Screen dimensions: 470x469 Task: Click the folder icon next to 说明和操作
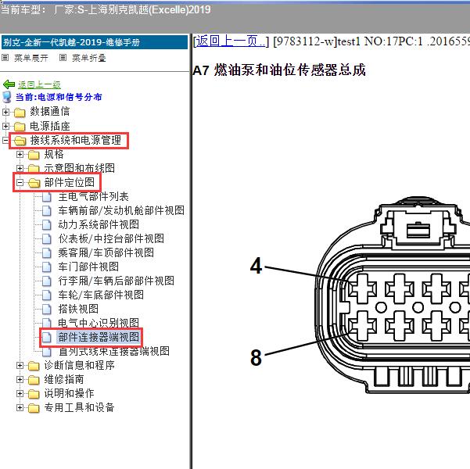click(x=34, y=393)
